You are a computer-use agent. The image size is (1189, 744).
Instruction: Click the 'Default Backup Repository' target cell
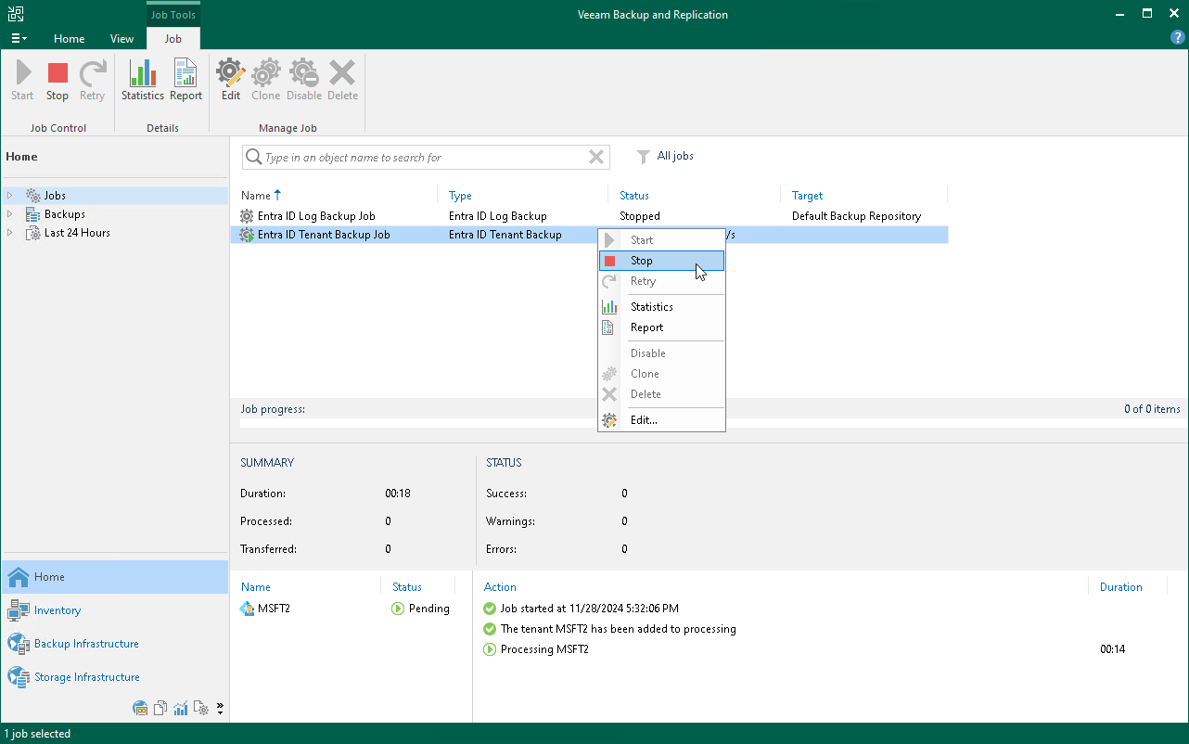857,216
